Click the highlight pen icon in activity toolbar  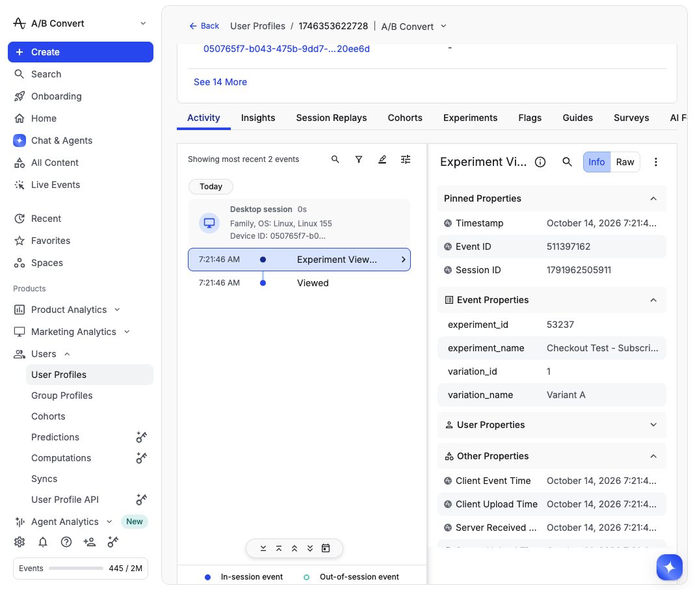(382, 159)
